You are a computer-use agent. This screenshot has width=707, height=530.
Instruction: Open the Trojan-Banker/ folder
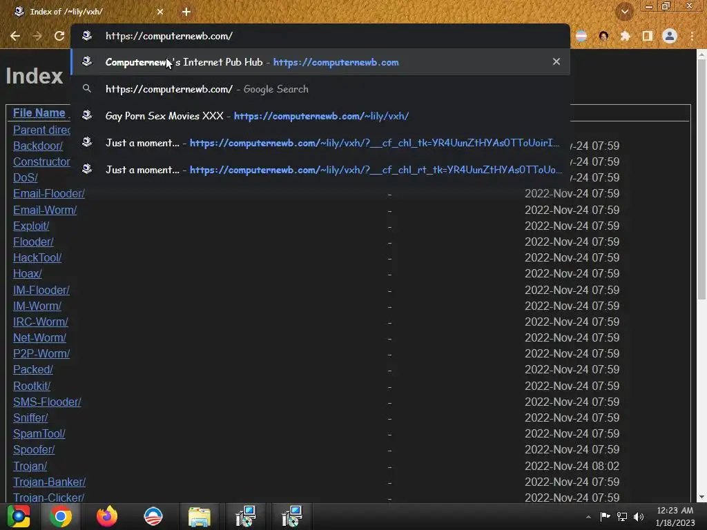click(x=49, y=482)
